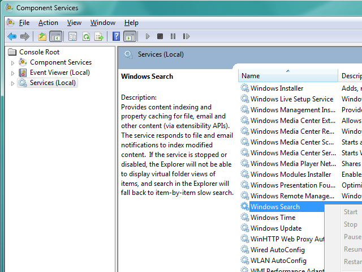Select WinHTTP Web Proxy Auto service

287,239
